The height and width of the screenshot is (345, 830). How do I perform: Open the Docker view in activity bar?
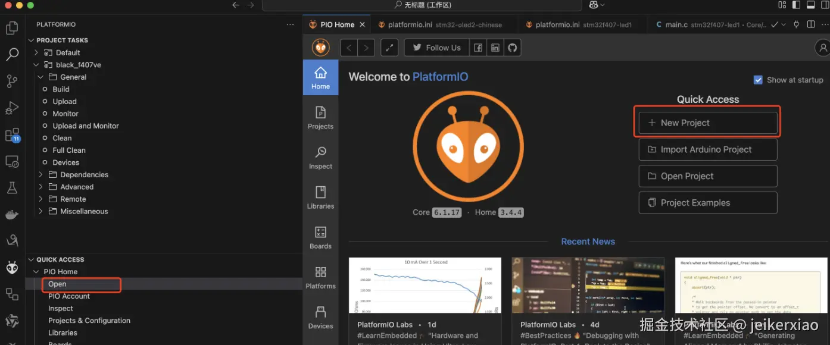[12, 214]
